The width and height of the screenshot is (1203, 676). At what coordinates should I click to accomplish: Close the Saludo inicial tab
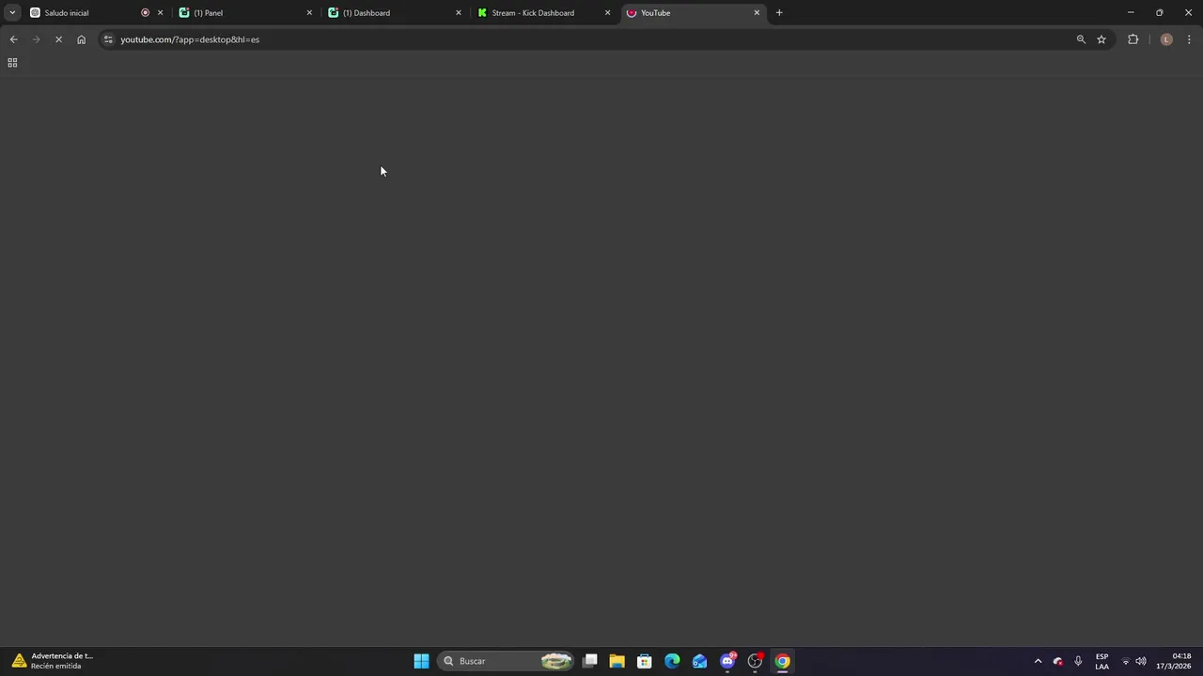(160, 13)
